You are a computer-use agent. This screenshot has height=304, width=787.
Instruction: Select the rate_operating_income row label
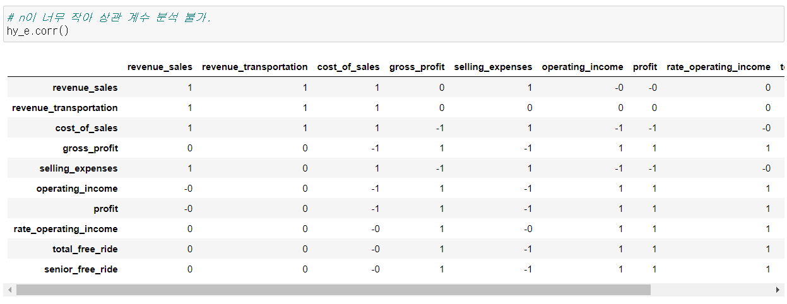click(66, 229)
